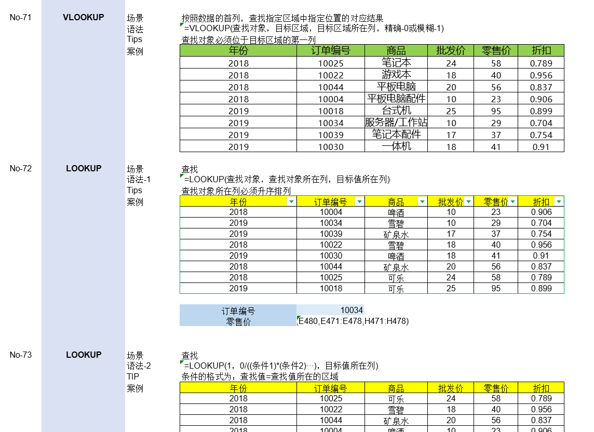Select the No-72 label cell

pyautogui.click(x=20, y=169)
